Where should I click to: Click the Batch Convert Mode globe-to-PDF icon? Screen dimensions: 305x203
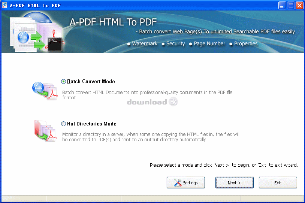click(45, 91)
